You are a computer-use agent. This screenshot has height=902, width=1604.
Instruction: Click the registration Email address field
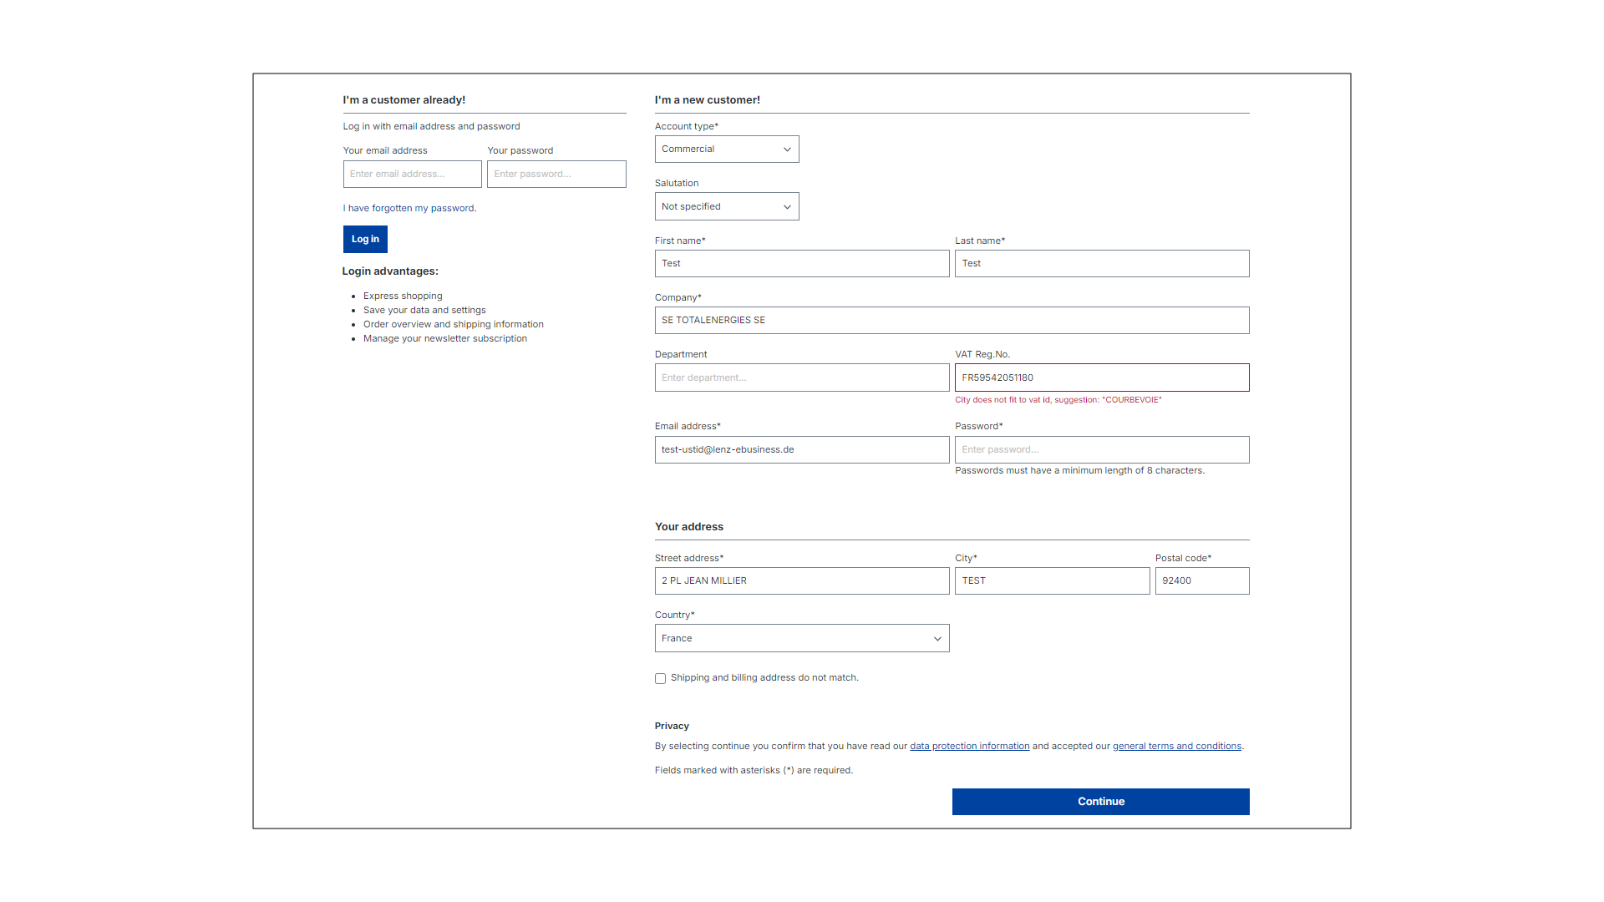coord(802,449)
